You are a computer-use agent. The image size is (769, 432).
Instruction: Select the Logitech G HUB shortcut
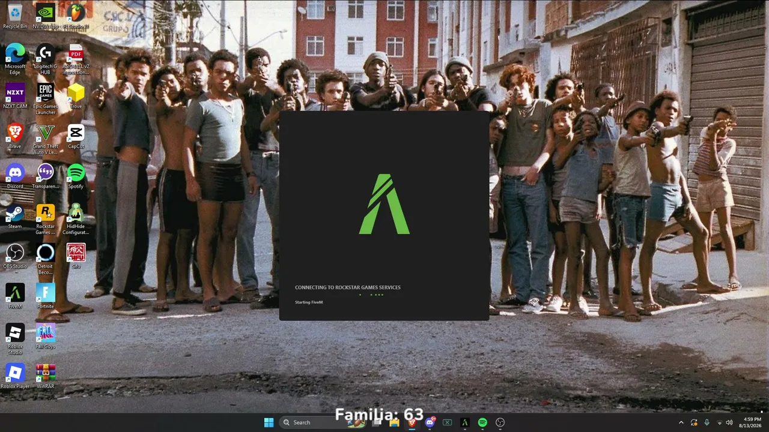tap(46, 59)
